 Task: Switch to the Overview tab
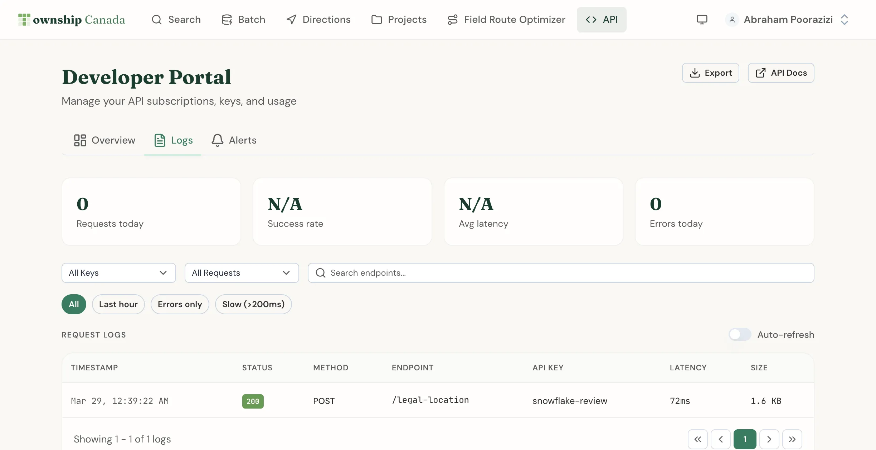click(x=104, y=140)
